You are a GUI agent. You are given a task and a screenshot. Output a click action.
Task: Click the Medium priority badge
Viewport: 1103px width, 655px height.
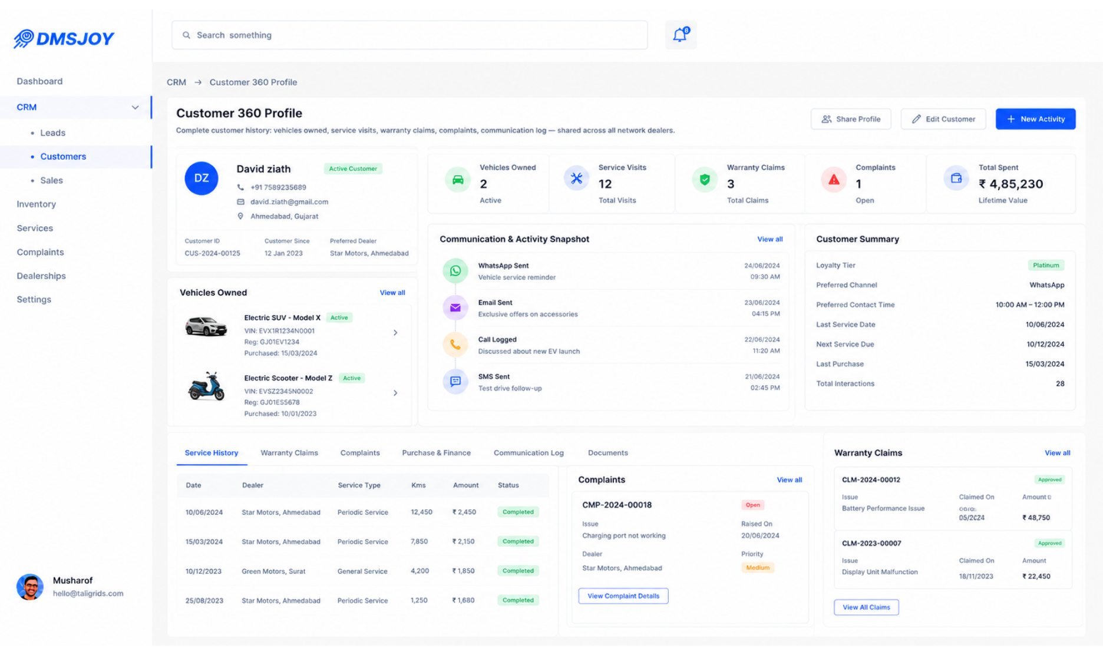758,568
